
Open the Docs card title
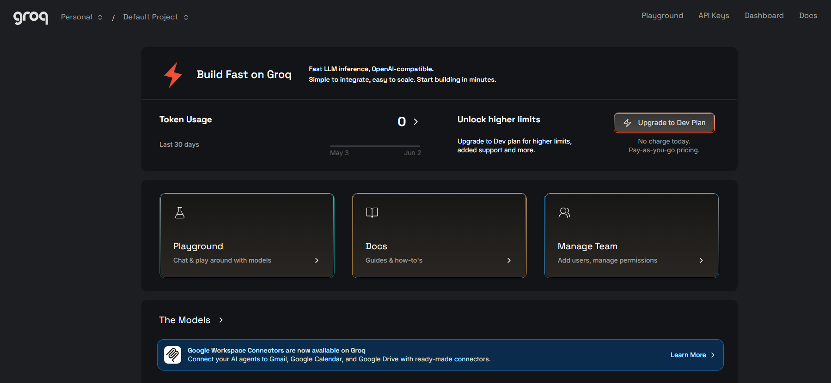[x=376, y=246]
